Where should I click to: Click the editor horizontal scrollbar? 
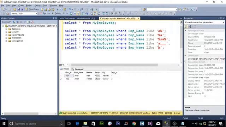[114, 65]
